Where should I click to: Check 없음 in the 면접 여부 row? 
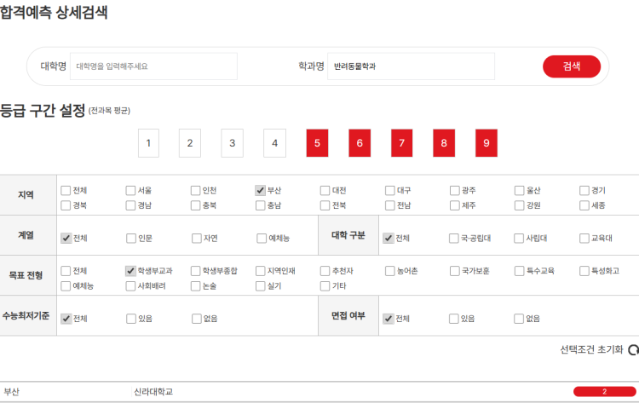point(519,319)
